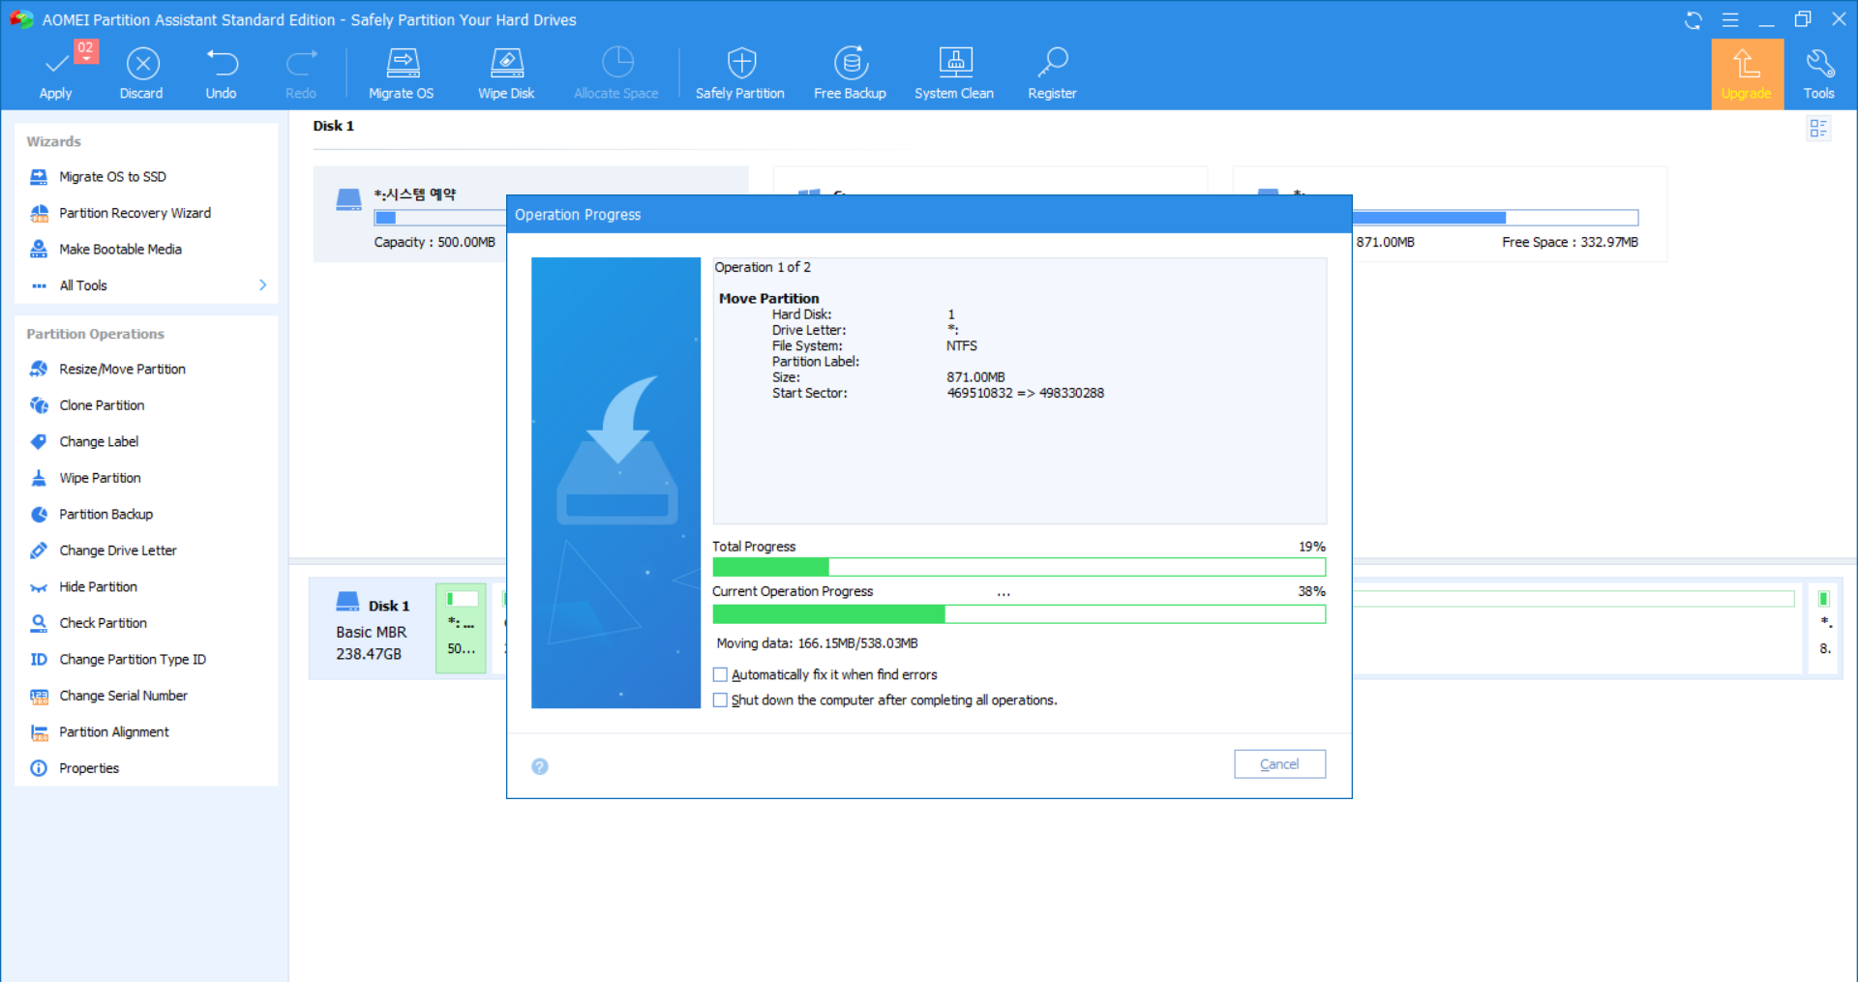The image size is (1858, 982).
Task: Enable shut down computer after completing operations
Action: pyautogui.click(x=720, y=700)
